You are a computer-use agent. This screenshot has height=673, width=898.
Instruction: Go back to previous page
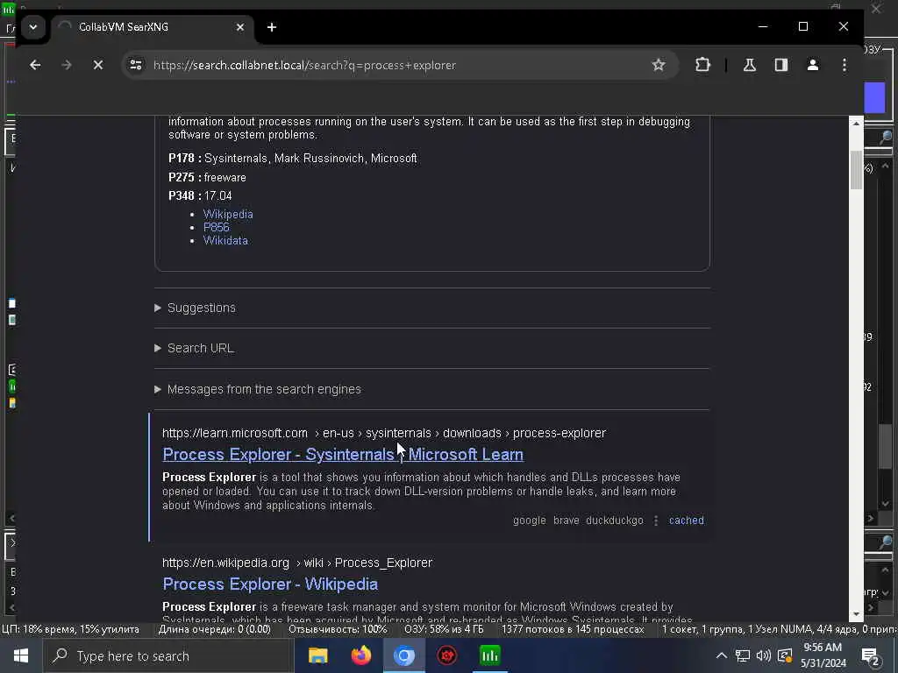(x=35, y=65)
